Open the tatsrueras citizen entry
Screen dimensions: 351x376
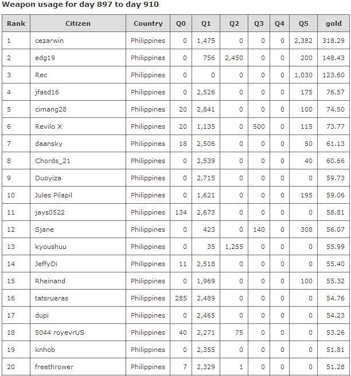(52, 298)
